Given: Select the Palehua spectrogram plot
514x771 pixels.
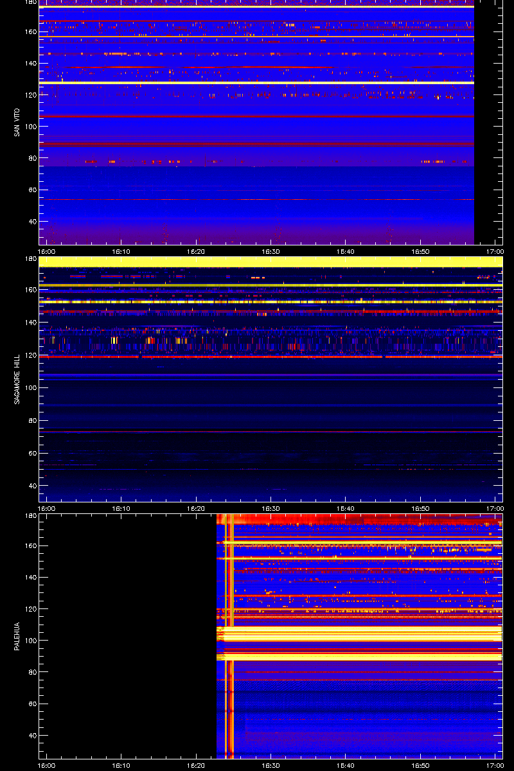Looking at the screenshot, I should point(270,636).
